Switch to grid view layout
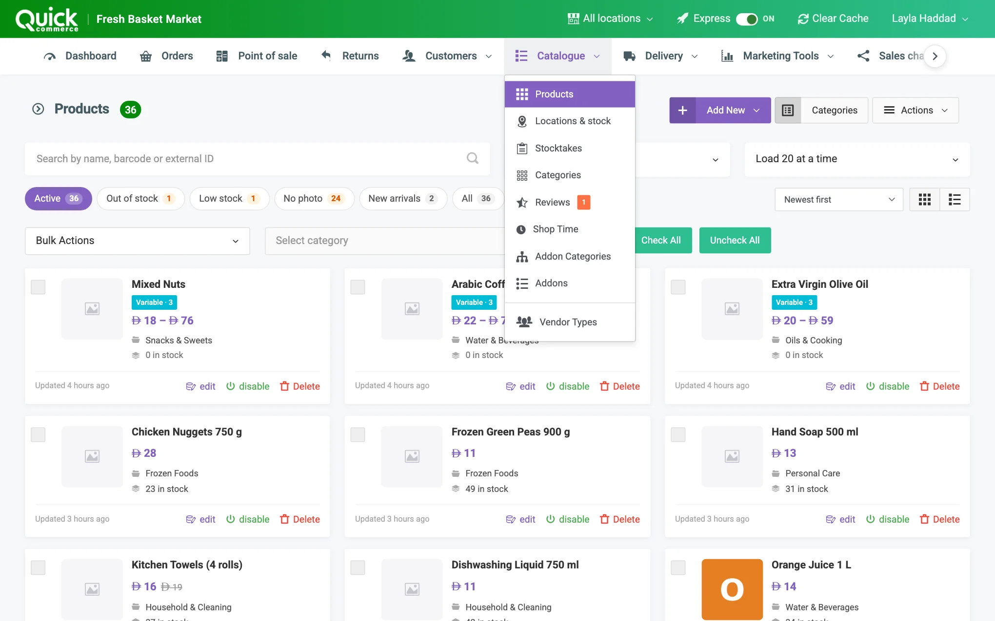This screenshot has height=621, width=995. click(x=924, y=199)
